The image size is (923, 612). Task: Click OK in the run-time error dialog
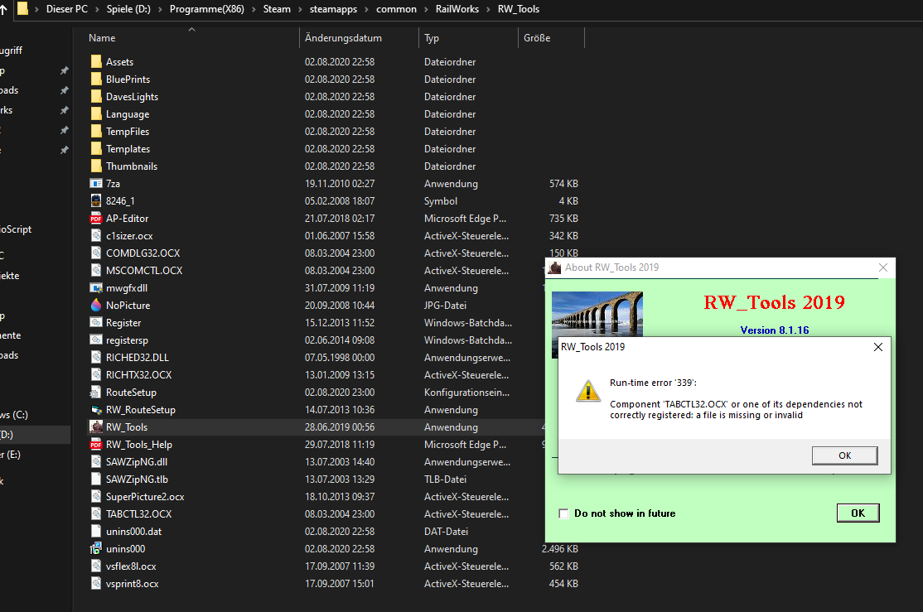click(x=845, y=455)
